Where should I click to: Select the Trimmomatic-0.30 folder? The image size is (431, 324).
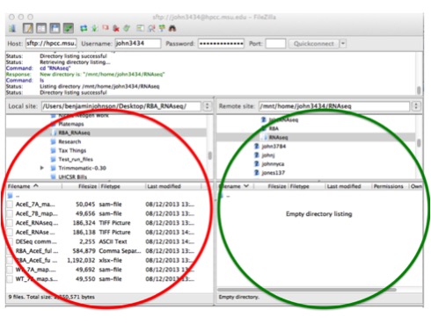click(x=82, y=168)
